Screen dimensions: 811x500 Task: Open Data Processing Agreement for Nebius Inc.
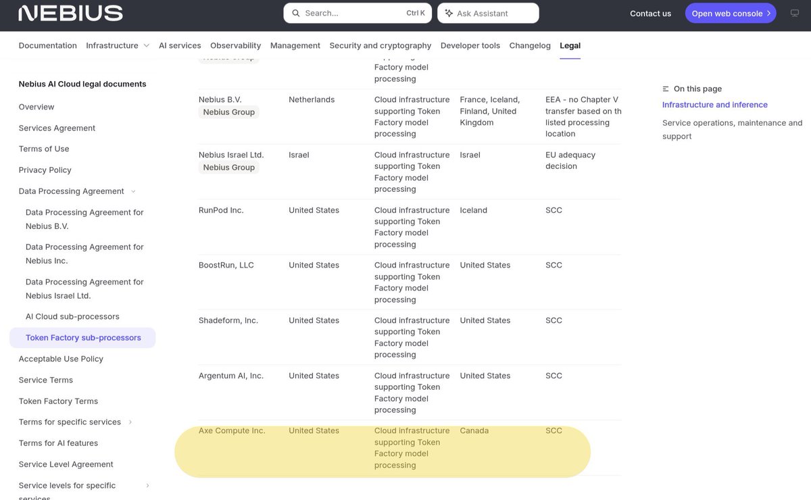coord(84,253)
